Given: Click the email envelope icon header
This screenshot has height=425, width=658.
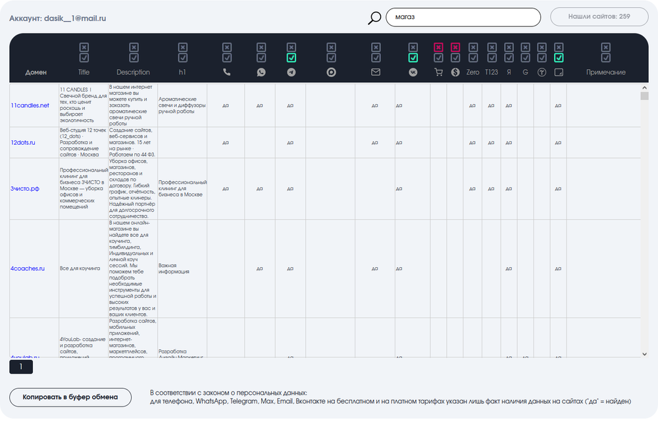Looking at the screenshot, I should [x=376, y=72].
